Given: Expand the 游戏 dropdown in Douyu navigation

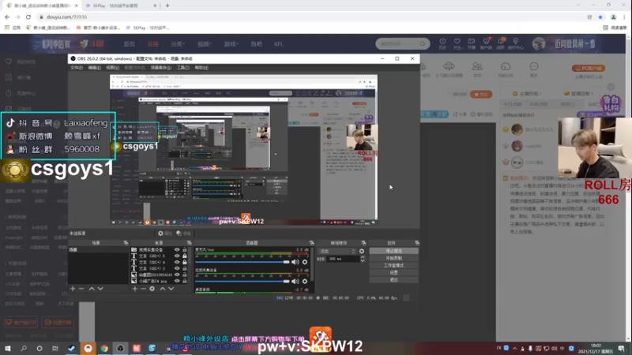Looking at the screenshot, I should point(231,44).
